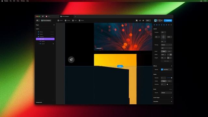Viewport: 208px width, 117px height.
Task: Align selection to top edge
Action: (162, 25)
